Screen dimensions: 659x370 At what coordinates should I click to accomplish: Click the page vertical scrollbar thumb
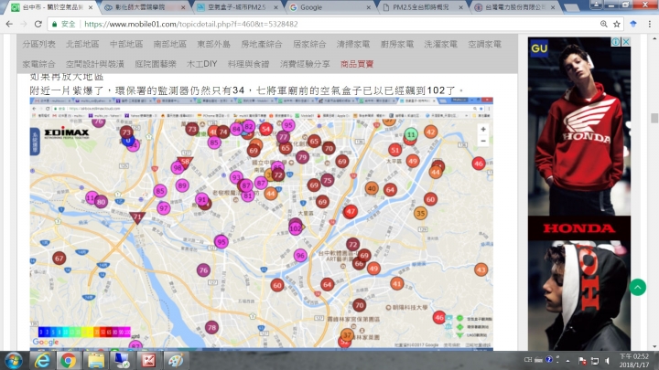click(654, 118)
